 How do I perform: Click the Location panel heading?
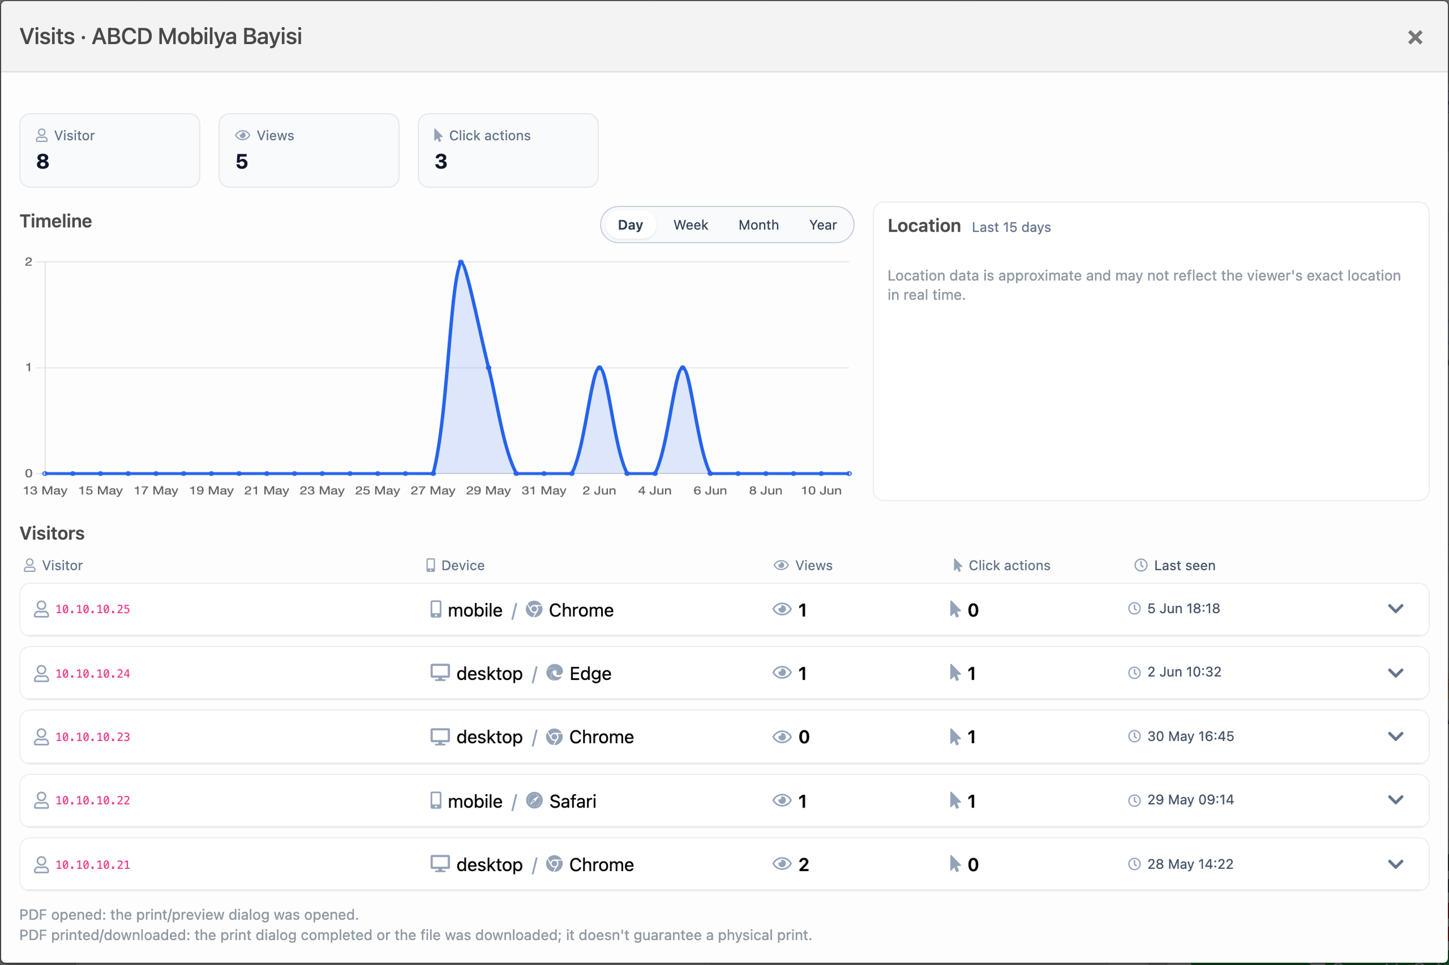click(924, 226)
